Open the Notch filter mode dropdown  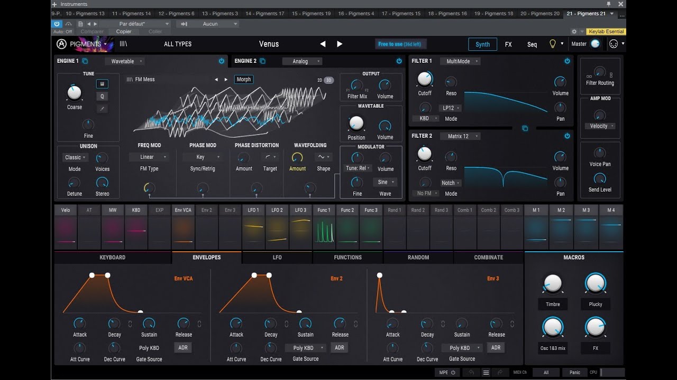tap(451, 183)
